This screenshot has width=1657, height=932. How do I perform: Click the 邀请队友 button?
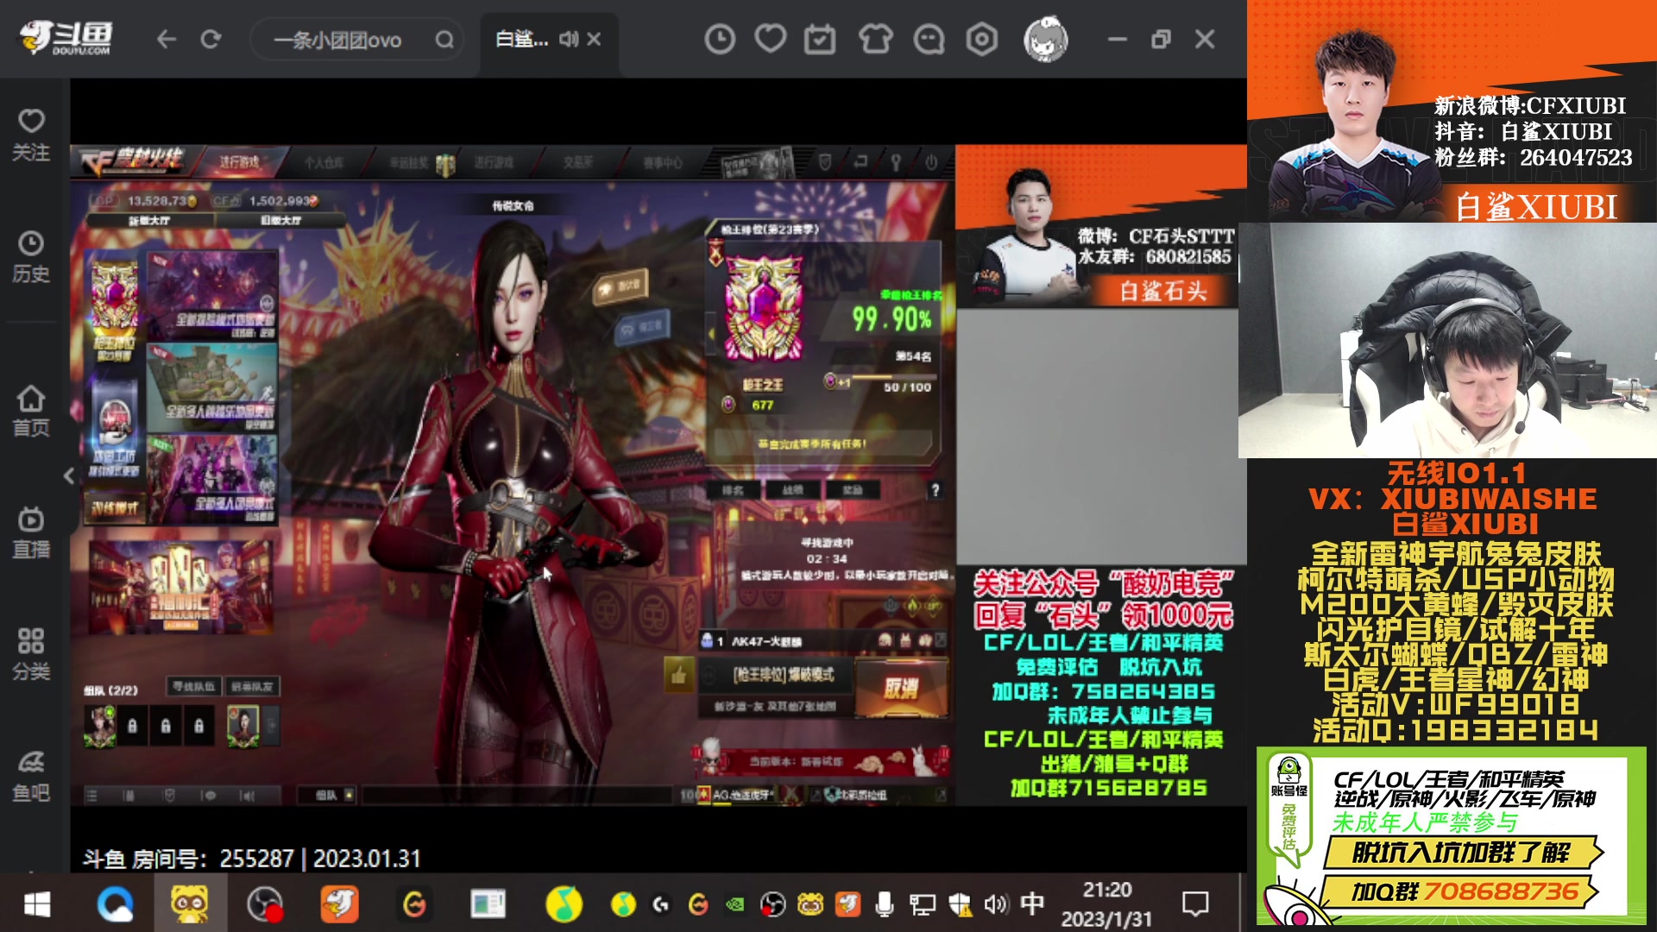[252, 687]
